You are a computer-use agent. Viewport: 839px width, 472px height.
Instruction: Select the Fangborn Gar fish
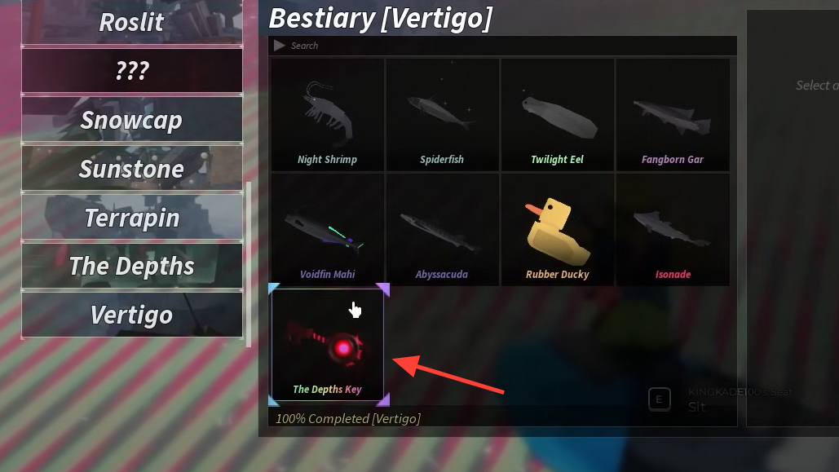673,114
